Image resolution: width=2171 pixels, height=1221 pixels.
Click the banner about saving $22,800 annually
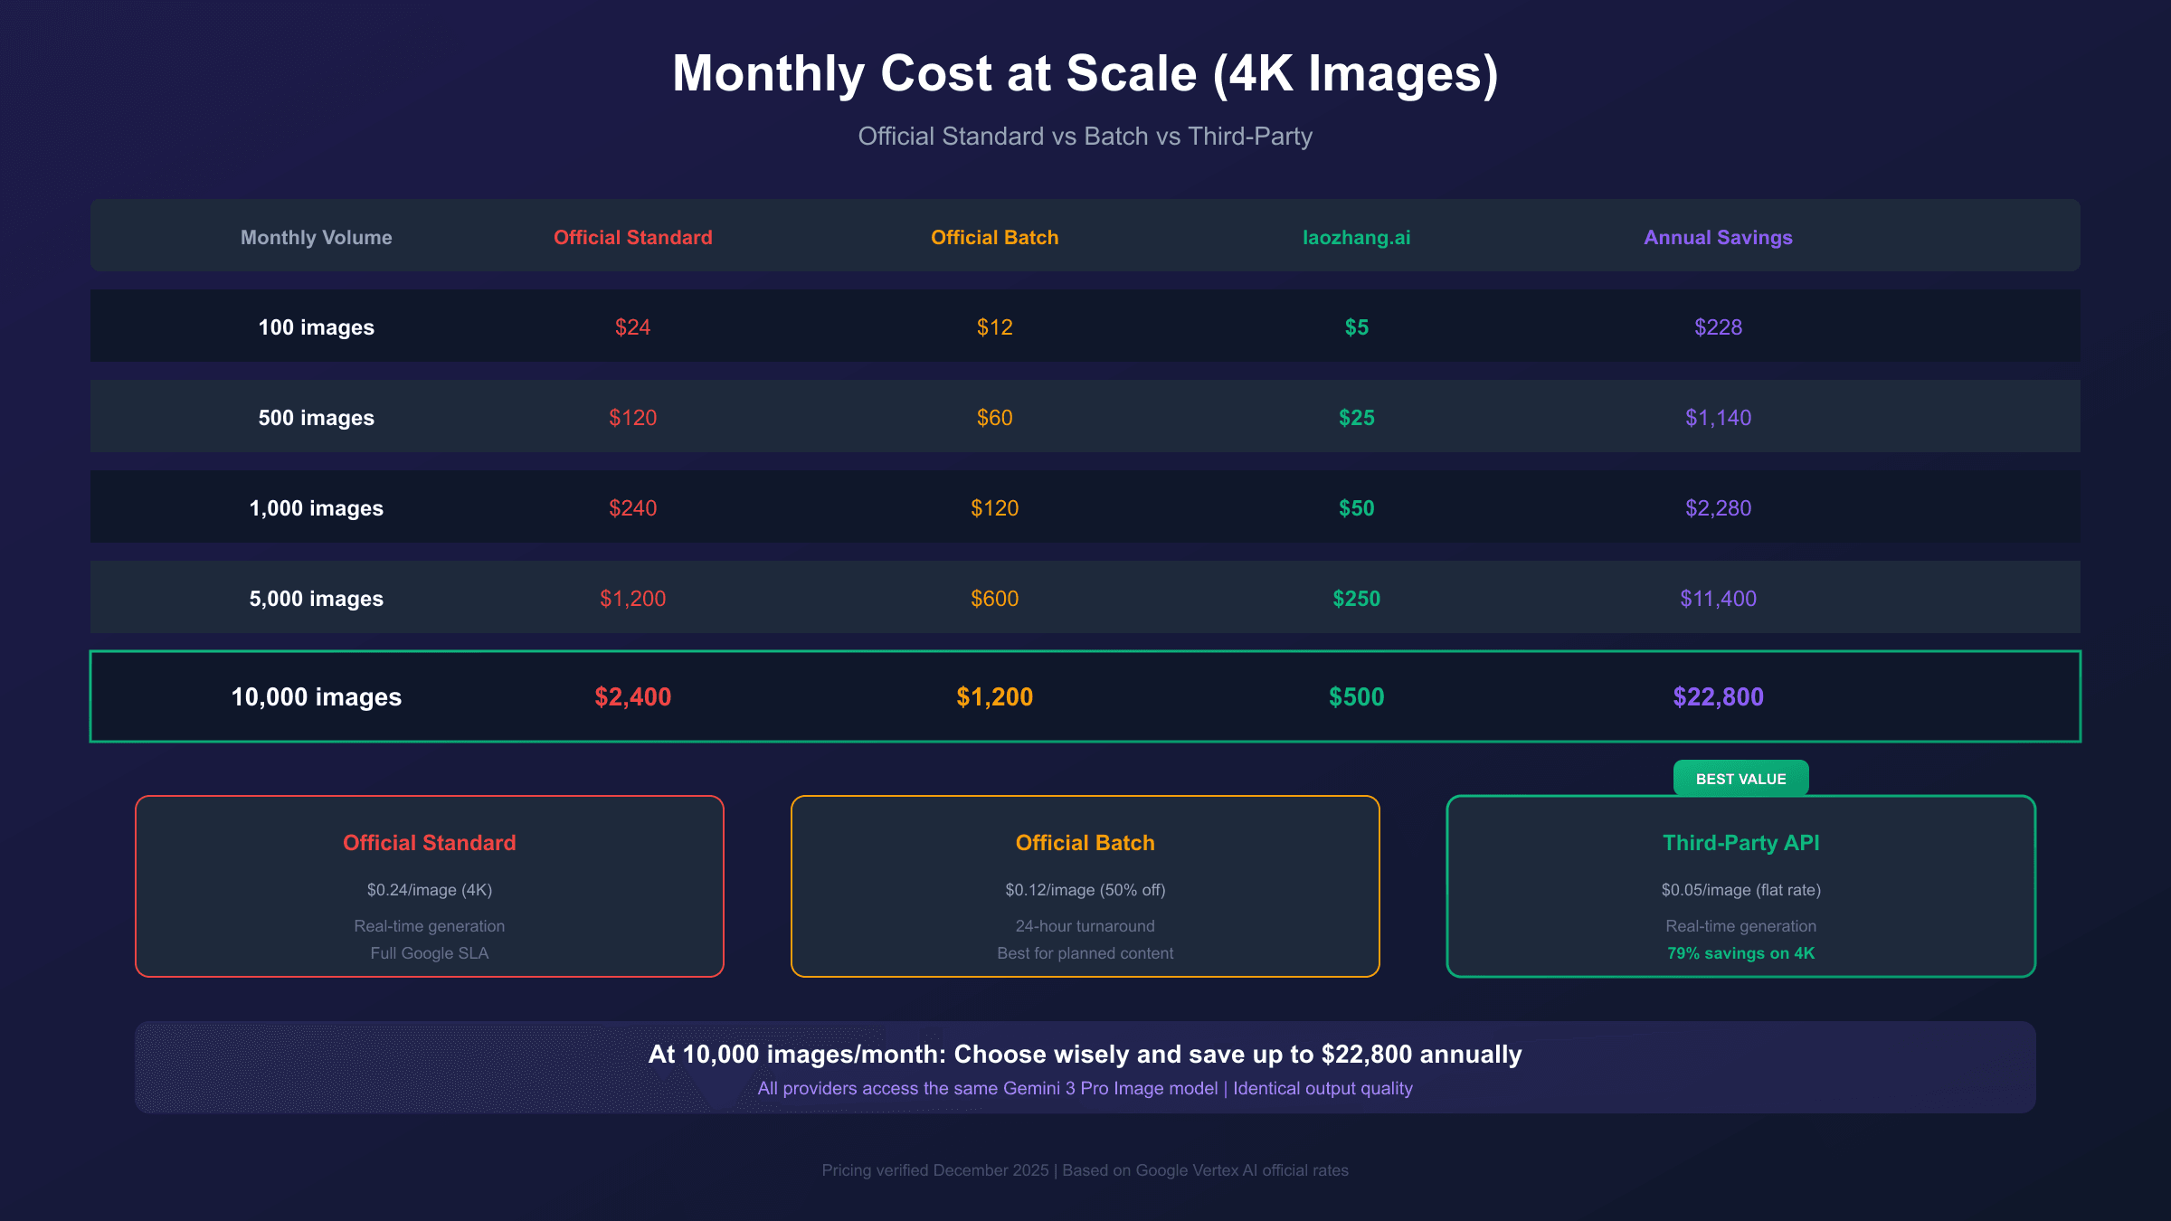(x=1085, y=1055)
